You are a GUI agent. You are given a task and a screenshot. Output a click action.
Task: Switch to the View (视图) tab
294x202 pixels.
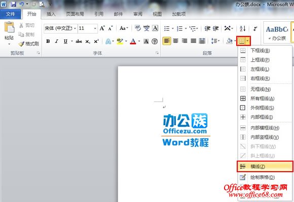pyautogui.click(x=157, y=14)
